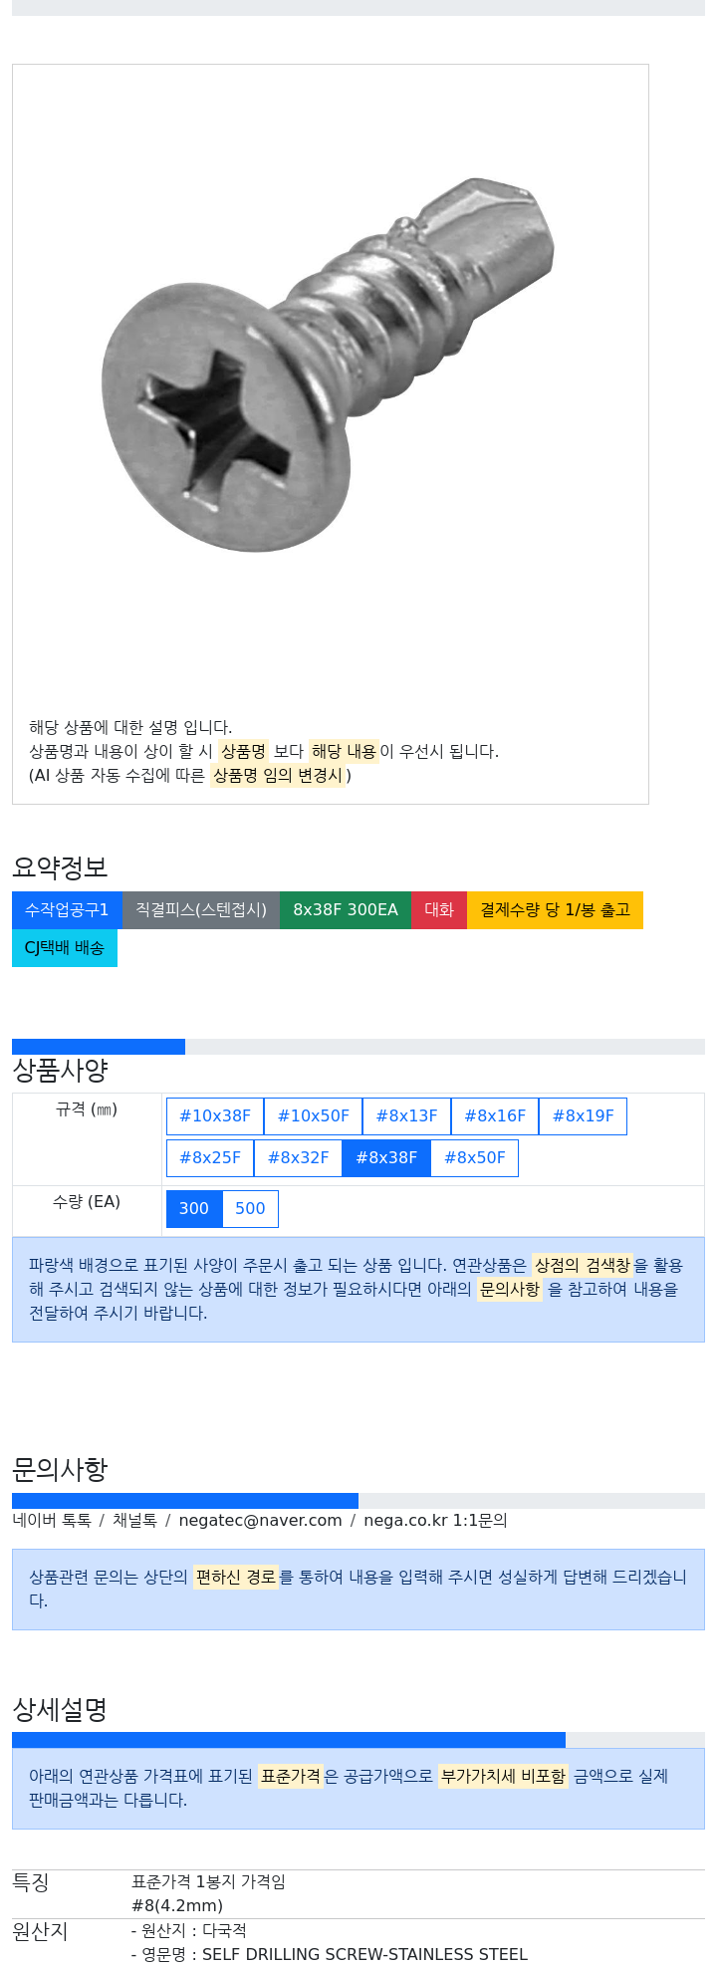Select the #8x25F size option

210,1158
